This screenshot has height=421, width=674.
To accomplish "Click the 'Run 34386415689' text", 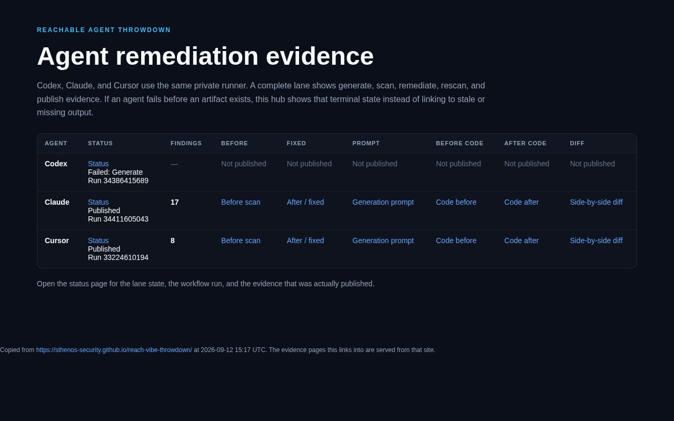I will click(118, 181).
